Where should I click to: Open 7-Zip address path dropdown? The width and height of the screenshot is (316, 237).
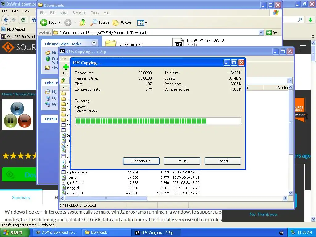click(x=289, y=81)
